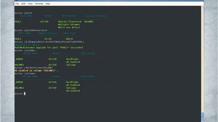Click the '/pools' command text
This screenshot has height=122, width=218.
pyautogui.click(x=28, y=13)
